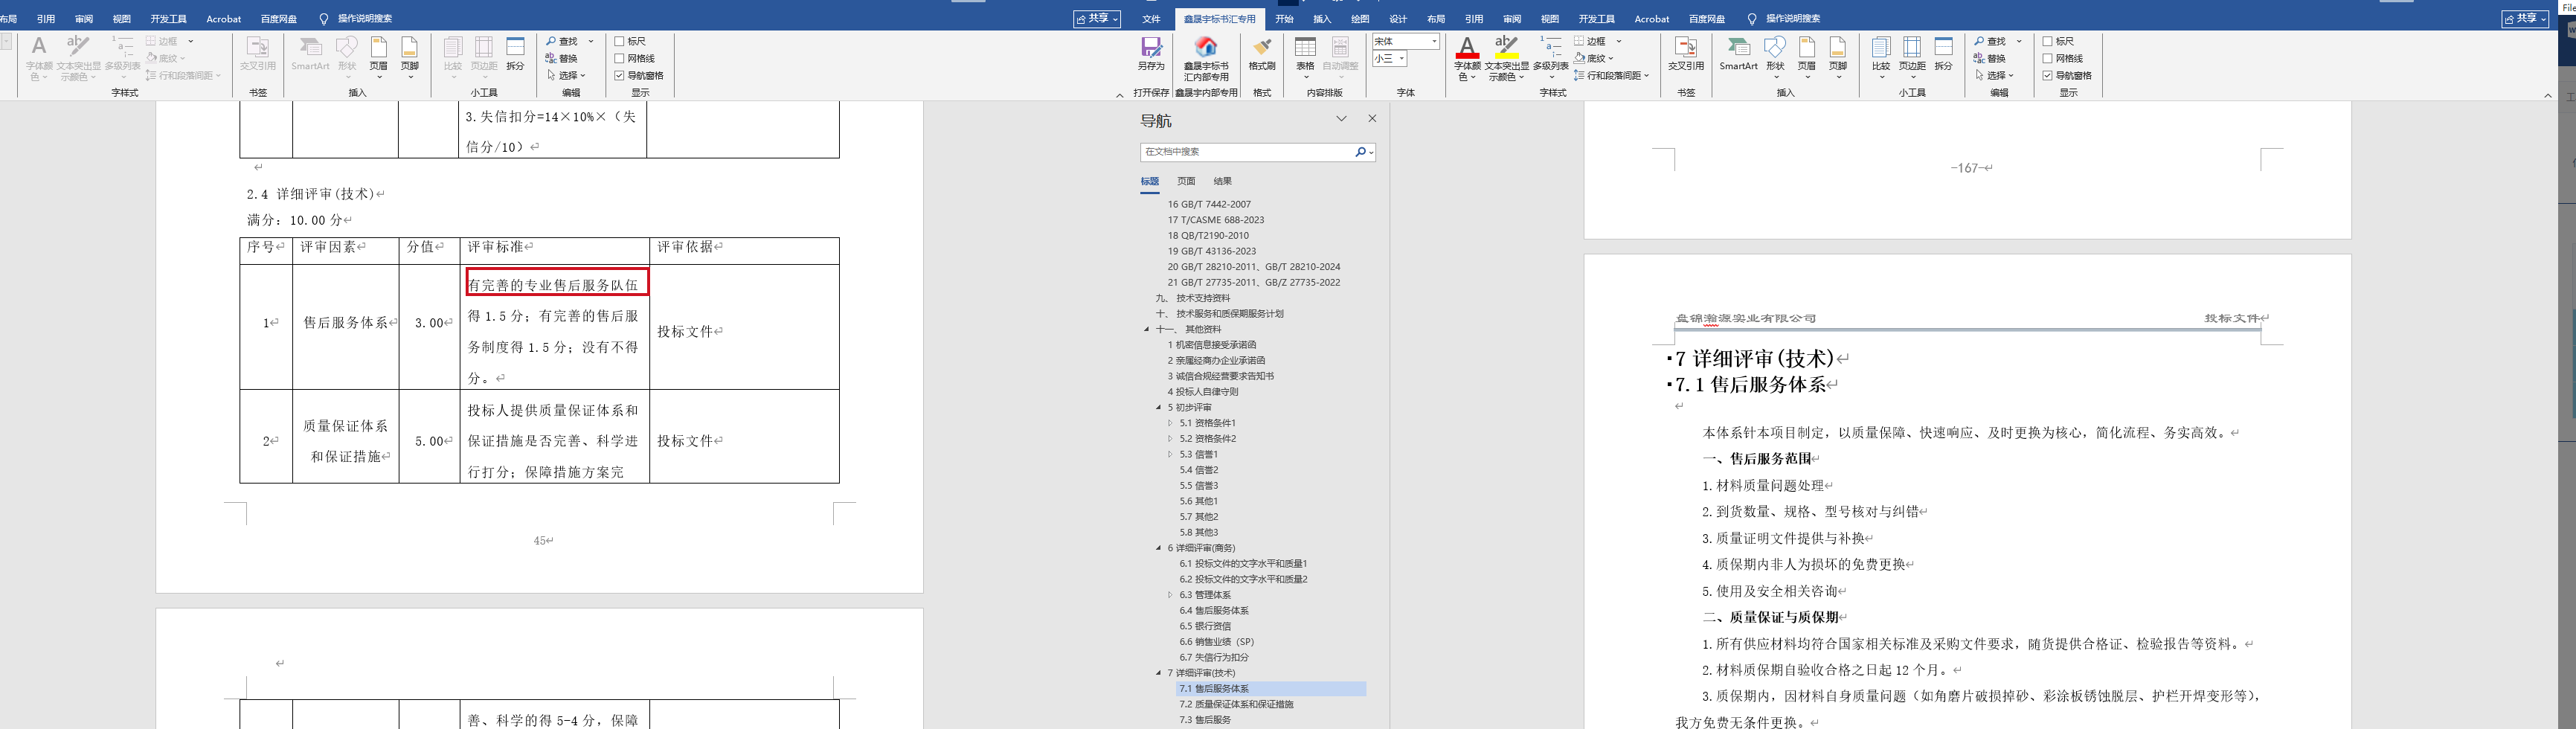Click 共享 share button in left window
The image size is (2576, 729).
1097,19
